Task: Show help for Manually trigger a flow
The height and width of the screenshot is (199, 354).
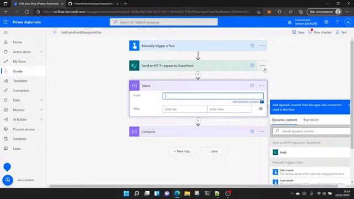Action: click(x=252, y=45)
